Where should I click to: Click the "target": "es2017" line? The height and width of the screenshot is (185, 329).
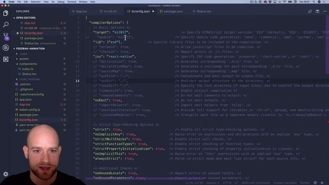tap(112, 32)
